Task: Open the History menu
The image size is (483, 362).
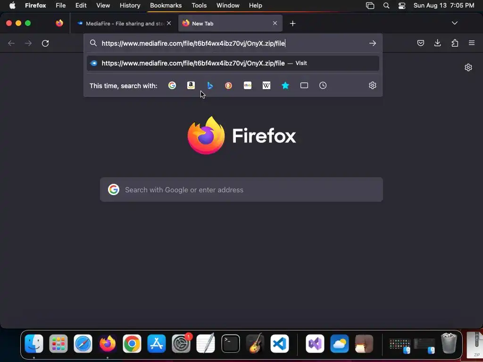Action: (130, 6)
